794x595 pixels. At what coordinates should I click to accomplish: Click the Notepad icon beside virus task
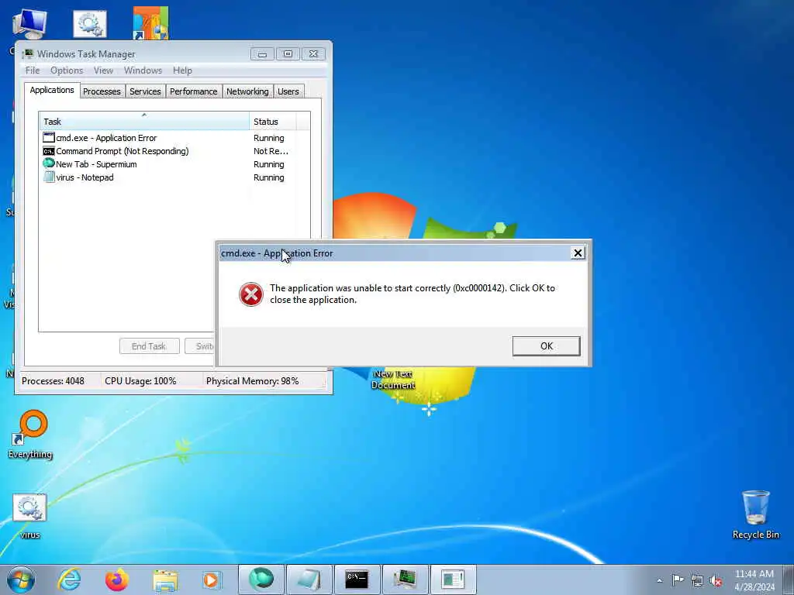tap(49, 177)
